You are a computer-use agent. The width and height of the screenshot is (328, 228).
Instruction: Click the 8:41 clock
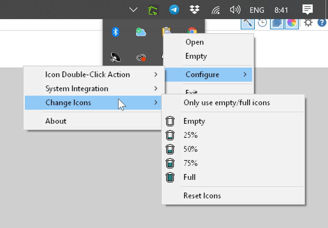pos(281,10)
